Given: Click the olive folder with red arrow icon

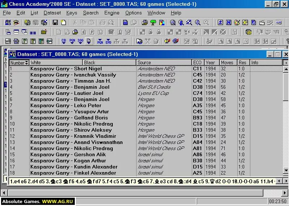Looking at the screenshot, I should pyautogui.click(x=44, y=32).
